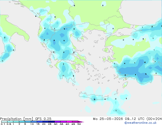Click the "[mm]" unit label
The image size is (162, 125).
(x=28, y=119)
